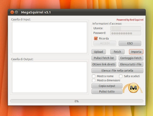This screenshot has height=116, width=153.
Task: Click Elenca i file nella cartella
Action: [117, 71]
